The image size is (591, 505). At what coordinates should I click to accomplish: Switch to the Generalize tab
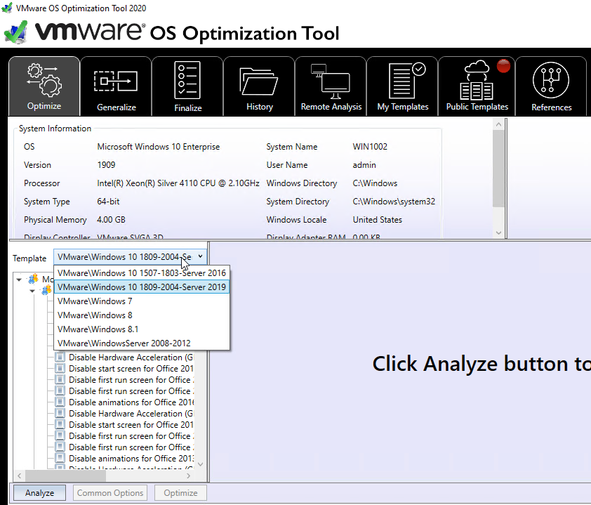tap(116, 86)
